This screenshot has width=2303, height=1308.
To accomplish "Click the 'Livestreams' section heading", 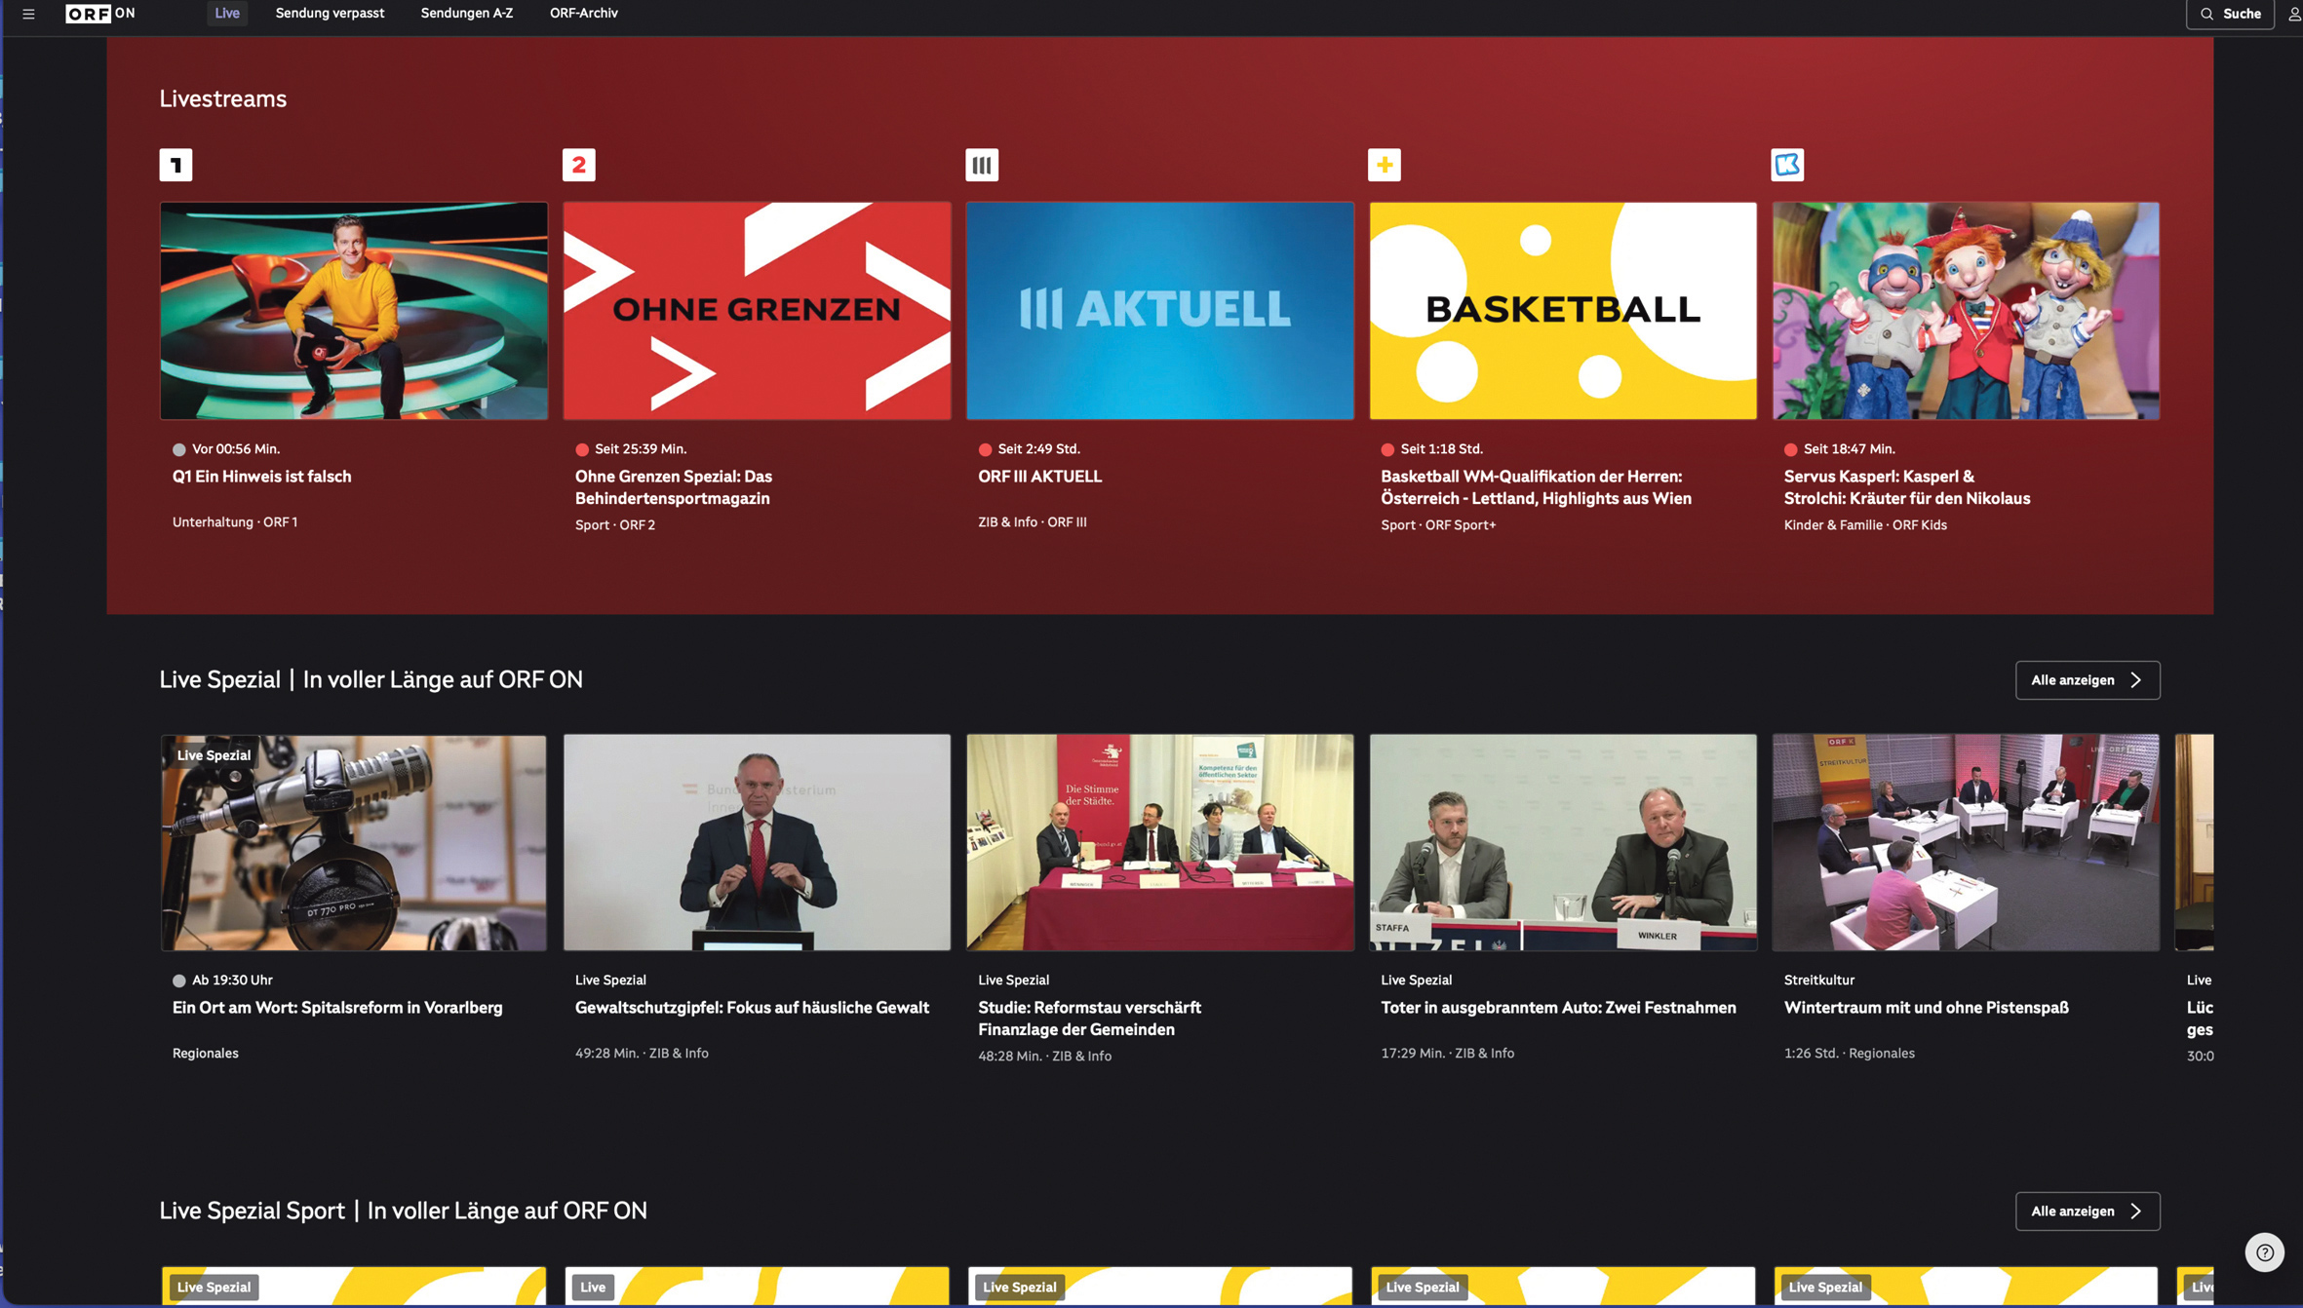I will (x=223, y=99).
